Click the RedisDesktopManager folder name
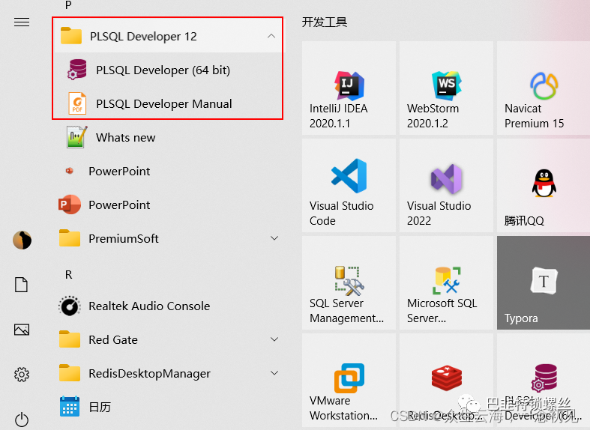 click(x=149, y=374)
